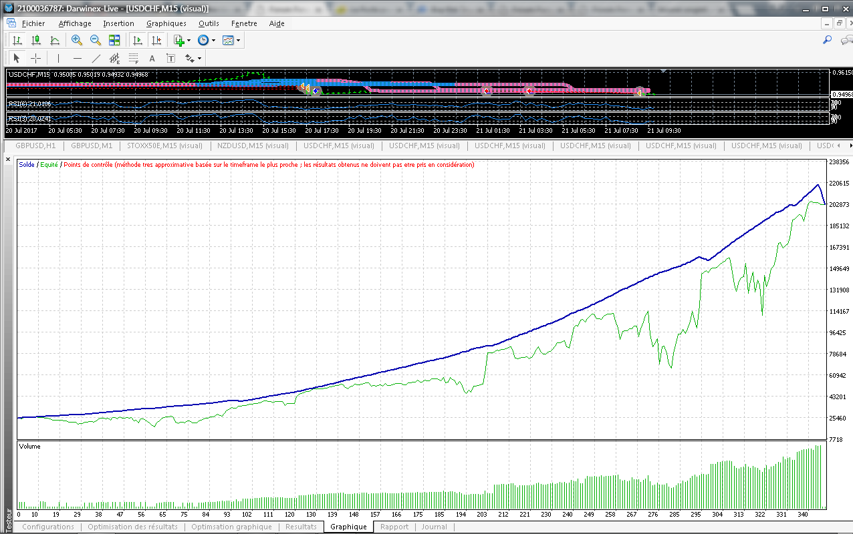
Task: Switch to the Rapport tab
Action: (x=394, y=527)
